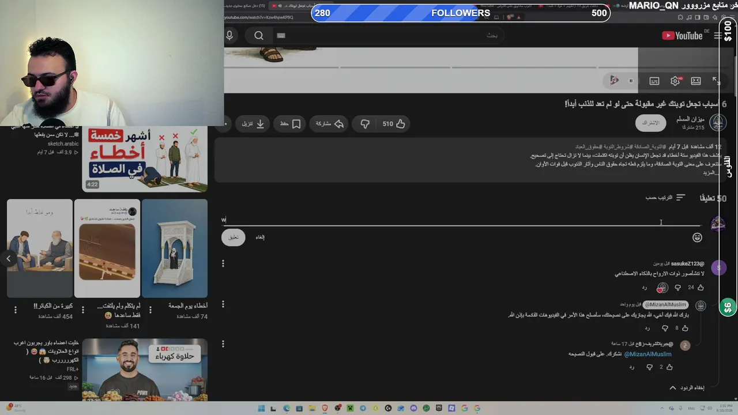Open the ميزان المسلم channel avatar

(x=718, y=123)
